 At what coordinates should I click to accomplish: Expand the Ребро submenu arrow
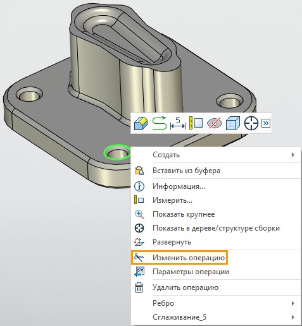(293, 303)
